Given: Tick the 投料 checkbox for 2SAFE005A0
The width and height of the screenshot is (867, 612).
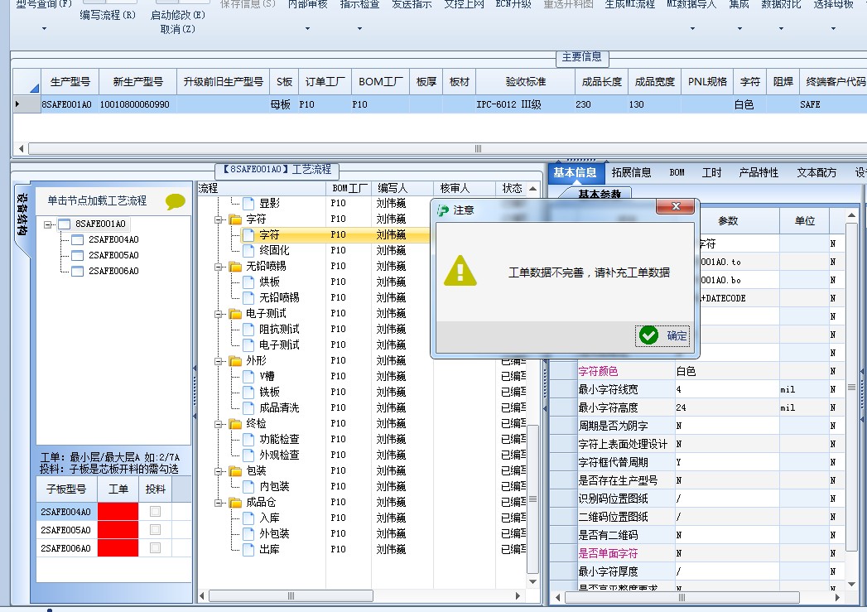Looking at the screenshot, I should 156,530.
